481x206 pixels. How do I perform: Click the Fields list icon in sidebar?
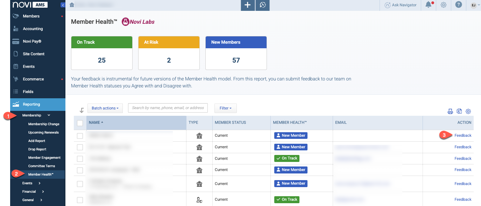[x=15, y=92]
